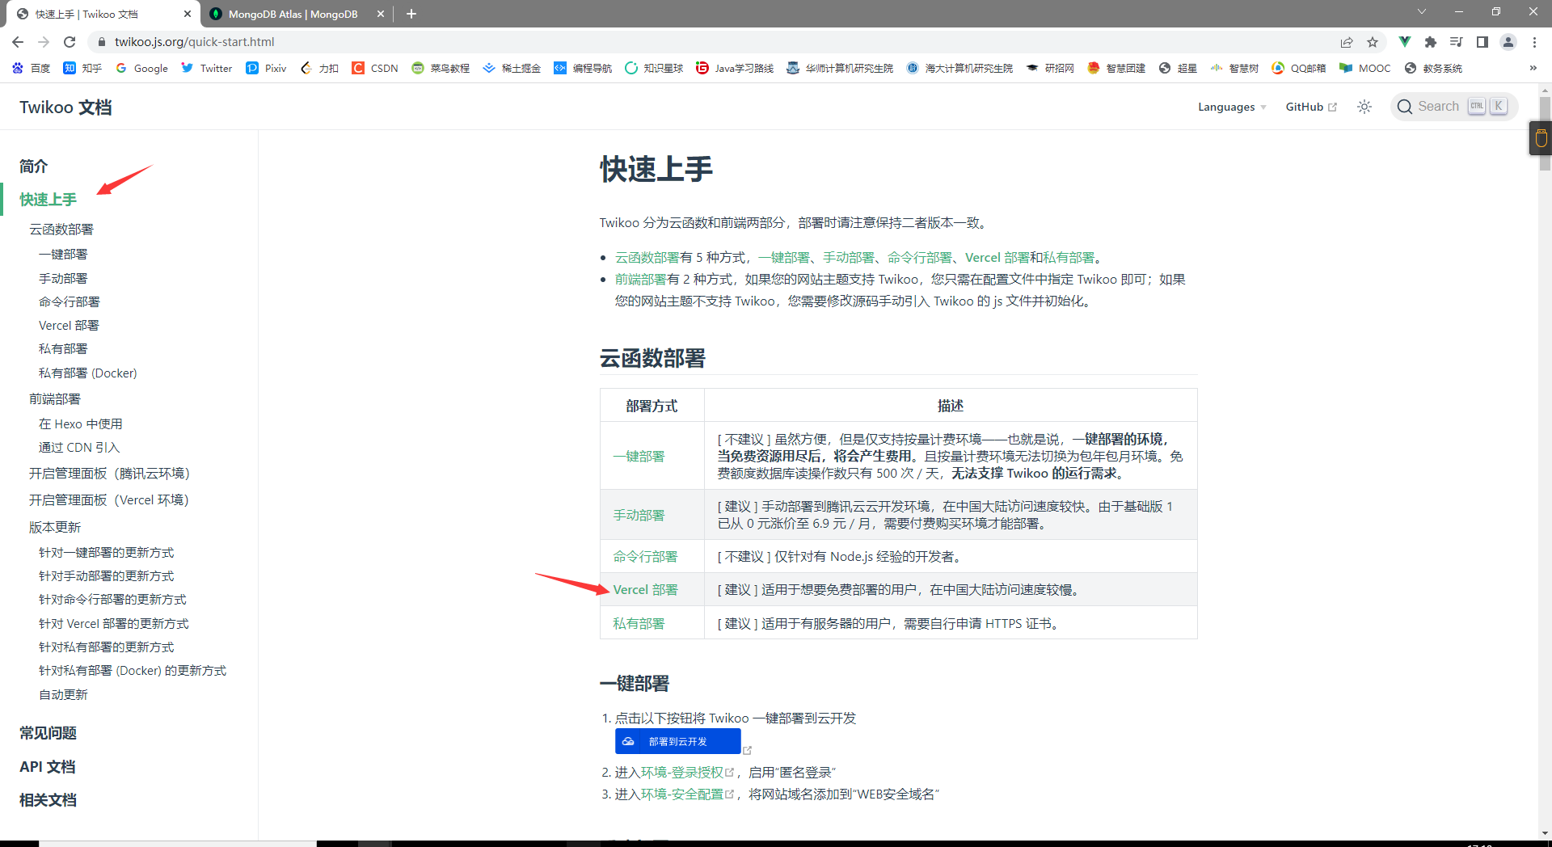Expand hidden bookmarks with the chevron
This screenshot has height=847, width=1552.
pyautogui.click(x=1533, y=68)
